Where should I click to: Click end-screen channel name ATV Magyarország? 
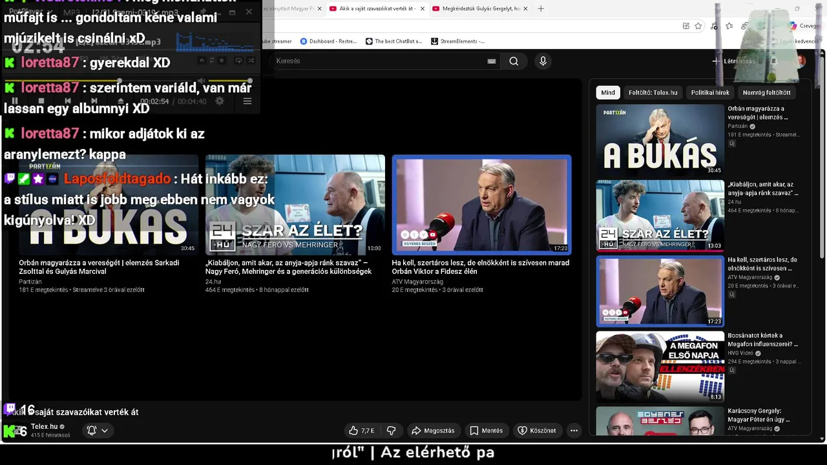(x=417, y=282)
